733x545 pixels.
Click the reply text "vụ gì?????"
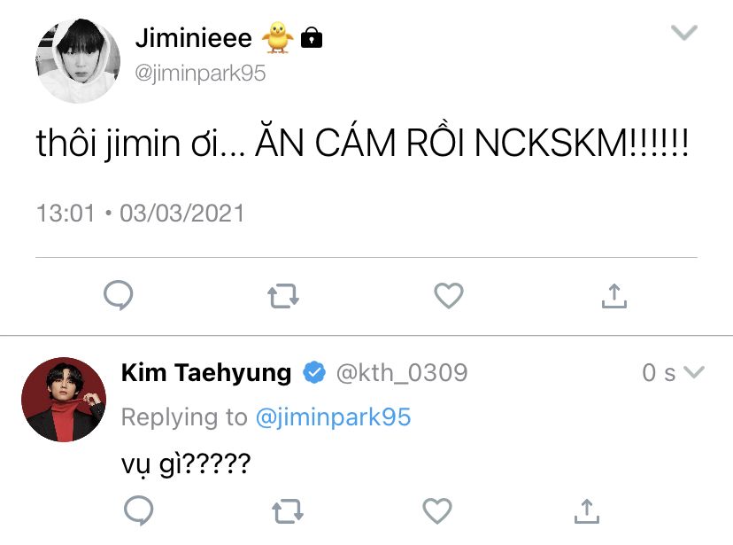tap(184, 463)
